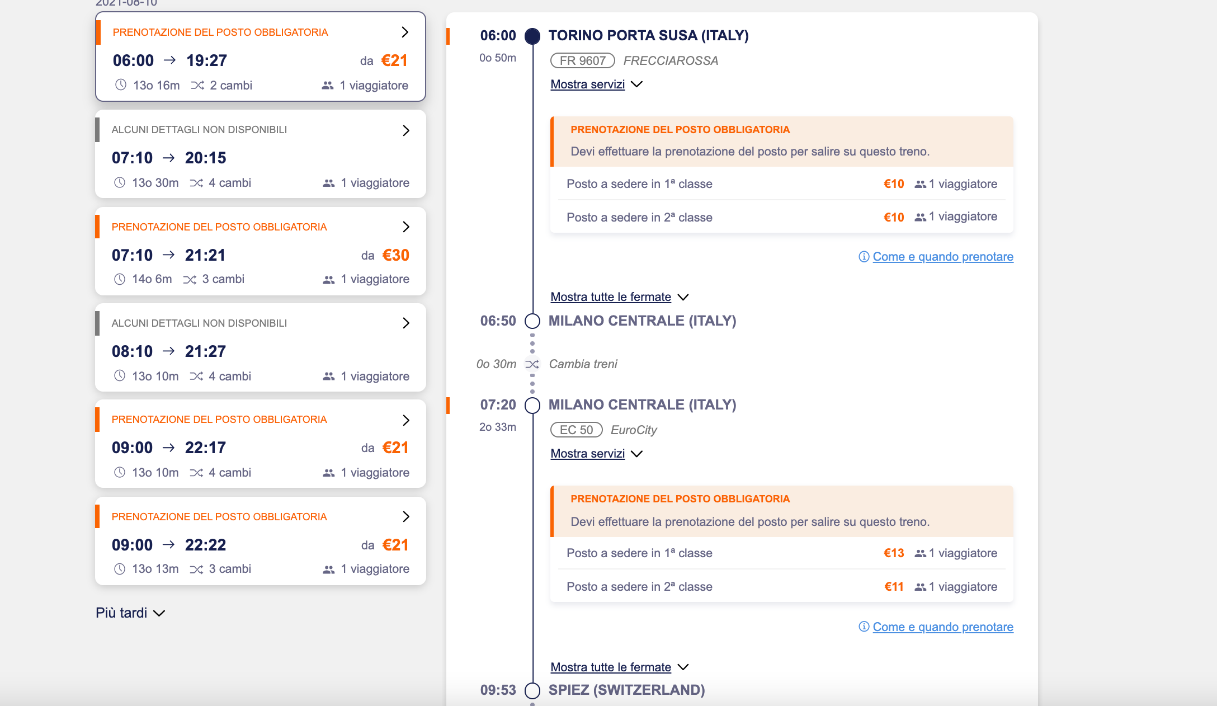
Task: Expand Mostra tutte le fermate before Spiez
Action: click(620, 667)
